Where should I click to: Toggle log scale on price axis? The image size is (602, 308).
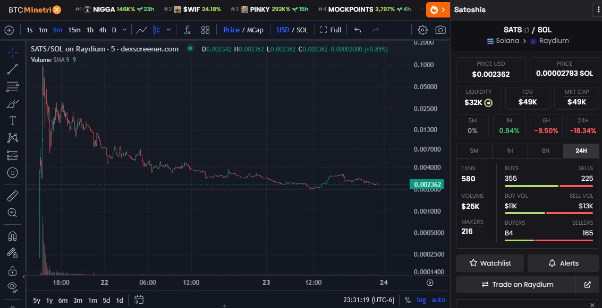[421, 300]
